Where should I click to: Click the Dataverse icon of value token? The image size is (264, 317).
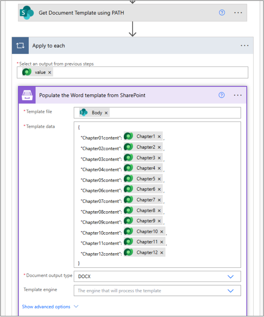tap(27, 72)
